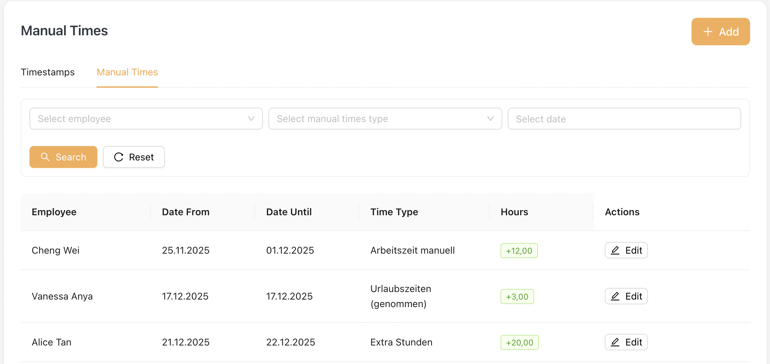Expand the Select employee dropdown
The width and height of the screenshot is (770, 364).
click(137, 119)
